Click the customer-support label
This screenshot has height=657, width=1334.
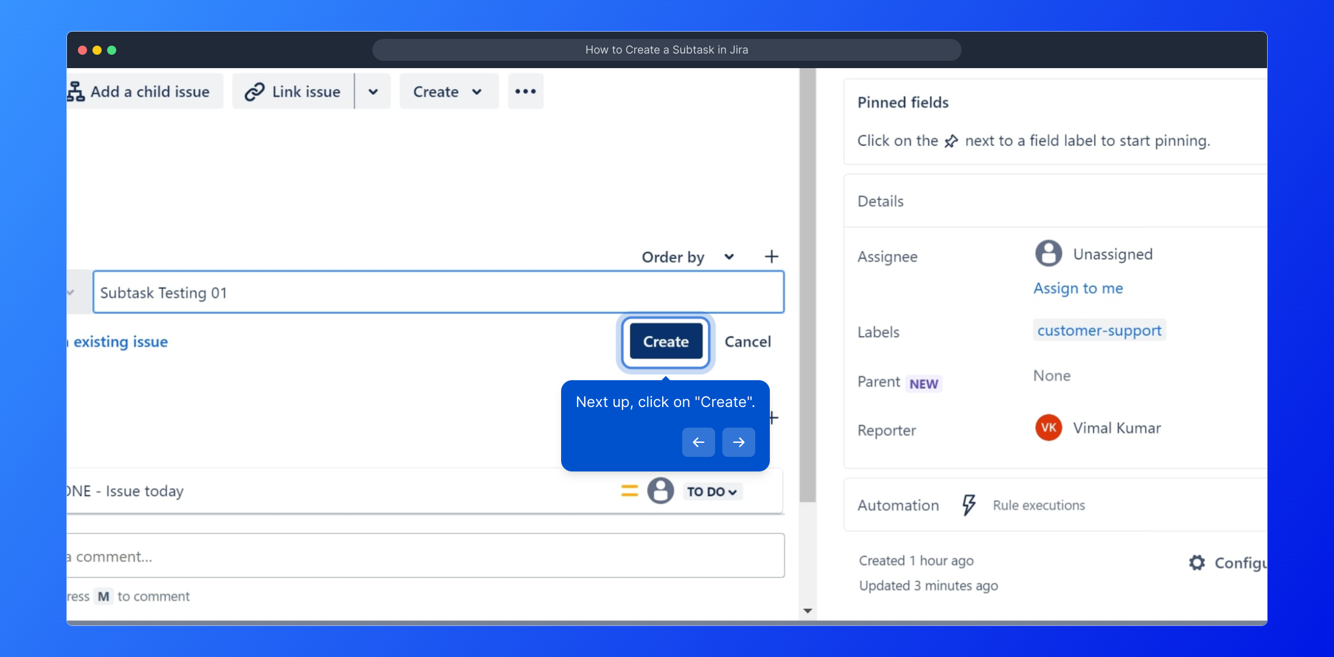pos(1099,330)
